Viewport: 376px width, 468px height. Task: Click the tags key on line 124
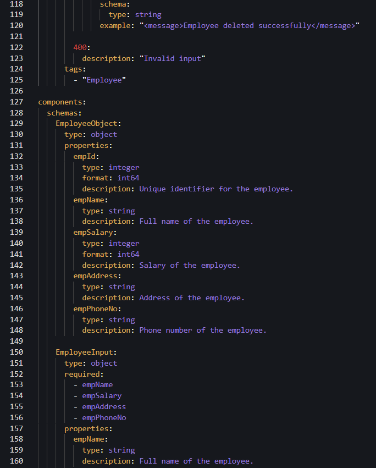coord(73,69)
